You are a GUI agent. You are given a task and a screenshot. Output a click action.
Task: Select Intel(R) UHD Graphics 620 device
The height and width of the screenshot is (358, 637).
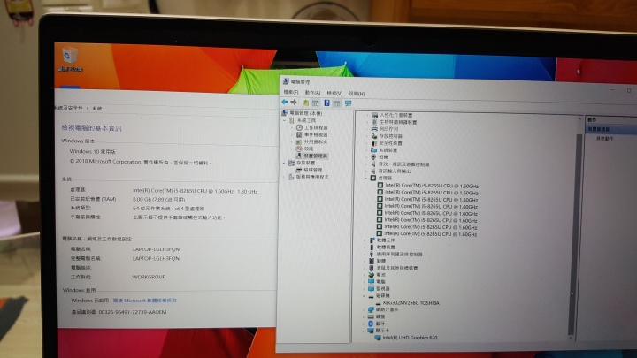(410, 338)
